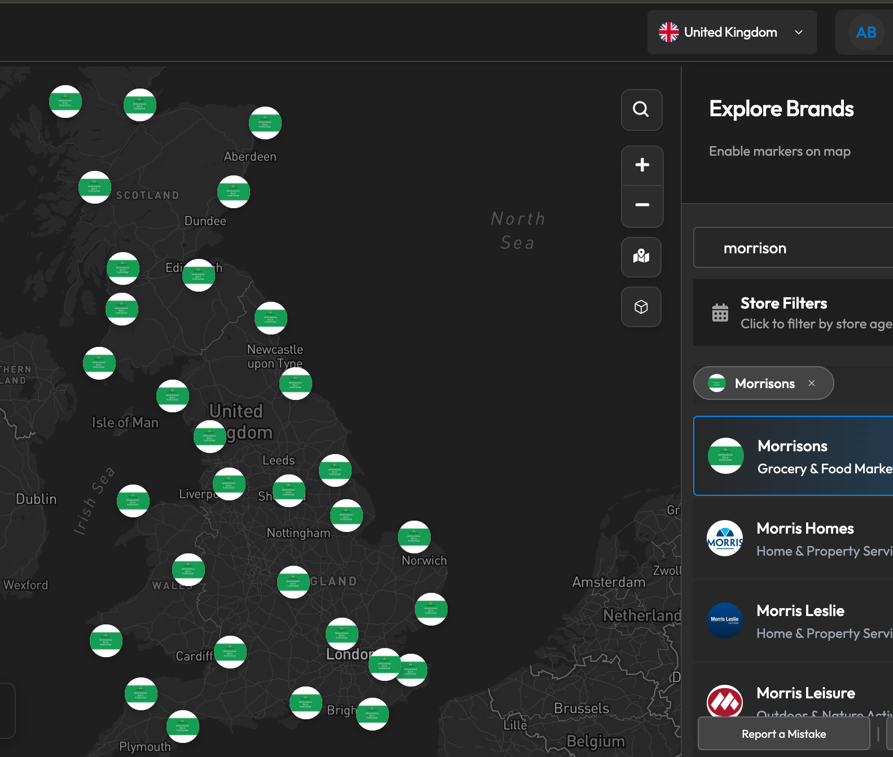893x757 pixels.
Task: Open Store Filters by store age
Action: point(793,313)
